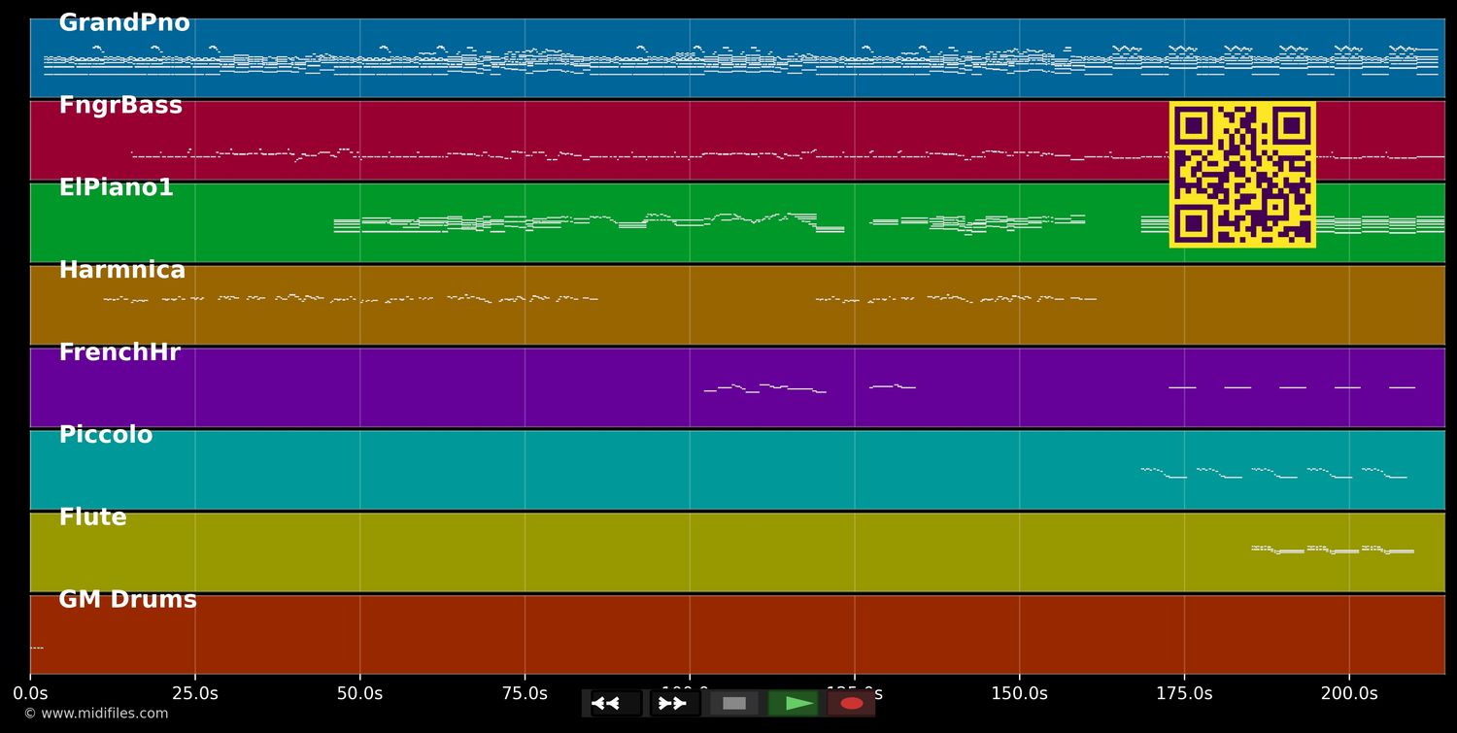Select the FrenchHr track label
Viewport: 1457px width, 733px height.
pos(119,353)
